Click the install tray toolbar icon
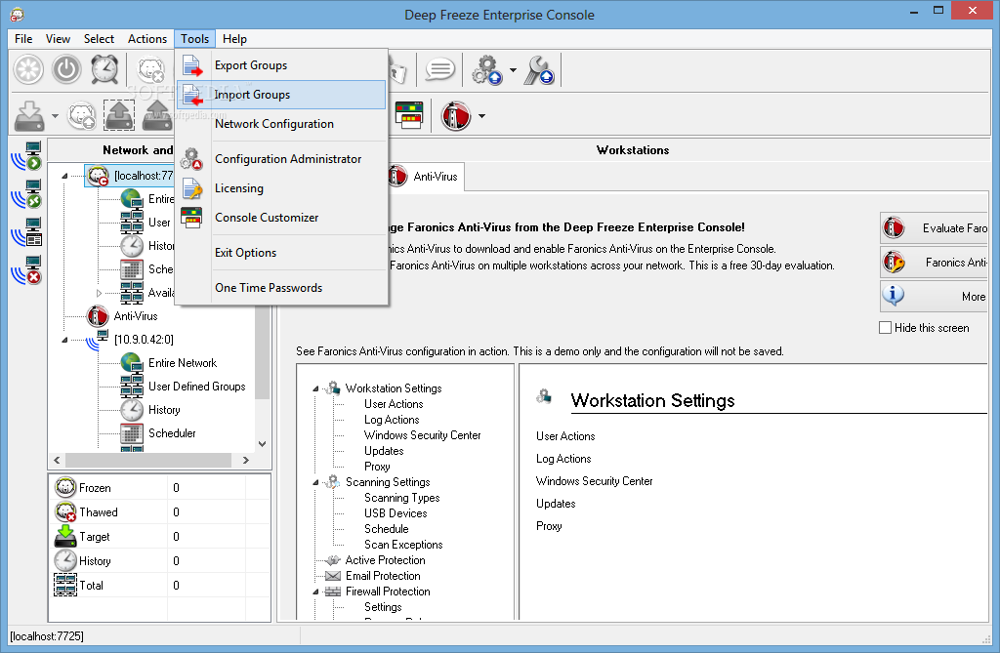 click(29, 116)
